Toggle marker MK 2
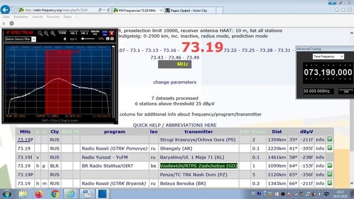 pos(85,33)
